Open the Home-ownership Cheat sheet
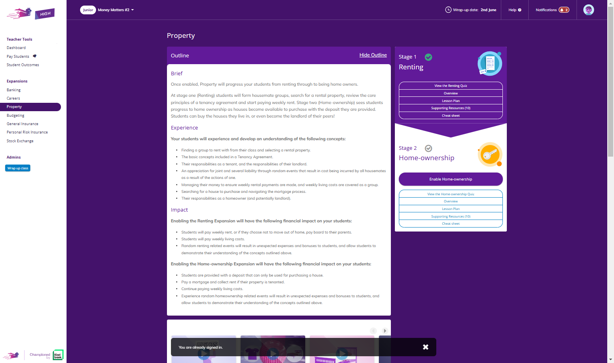 click(x=451, y=224)
